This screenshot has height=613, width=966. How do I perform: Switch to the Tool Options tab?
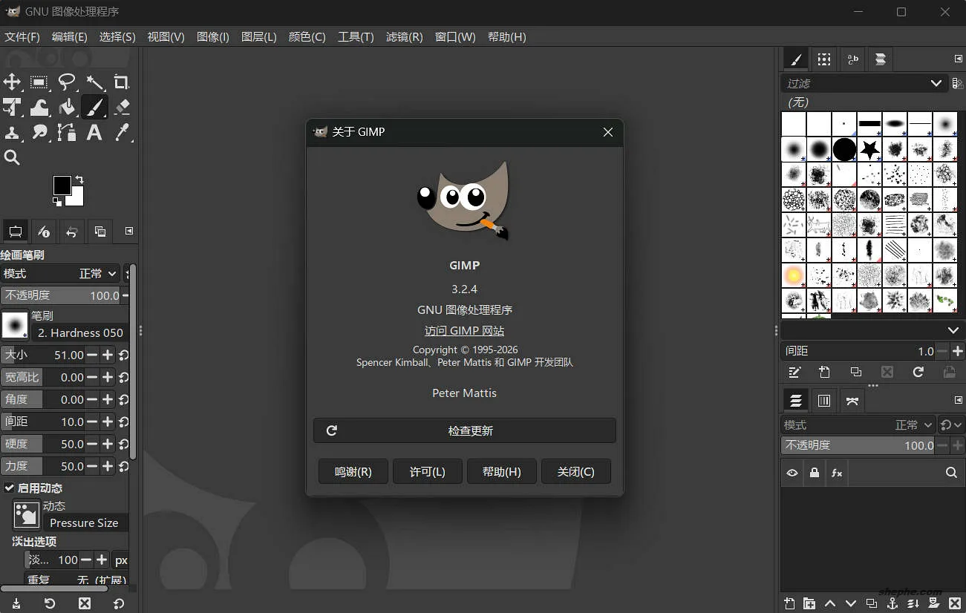[x=14, y=231]
